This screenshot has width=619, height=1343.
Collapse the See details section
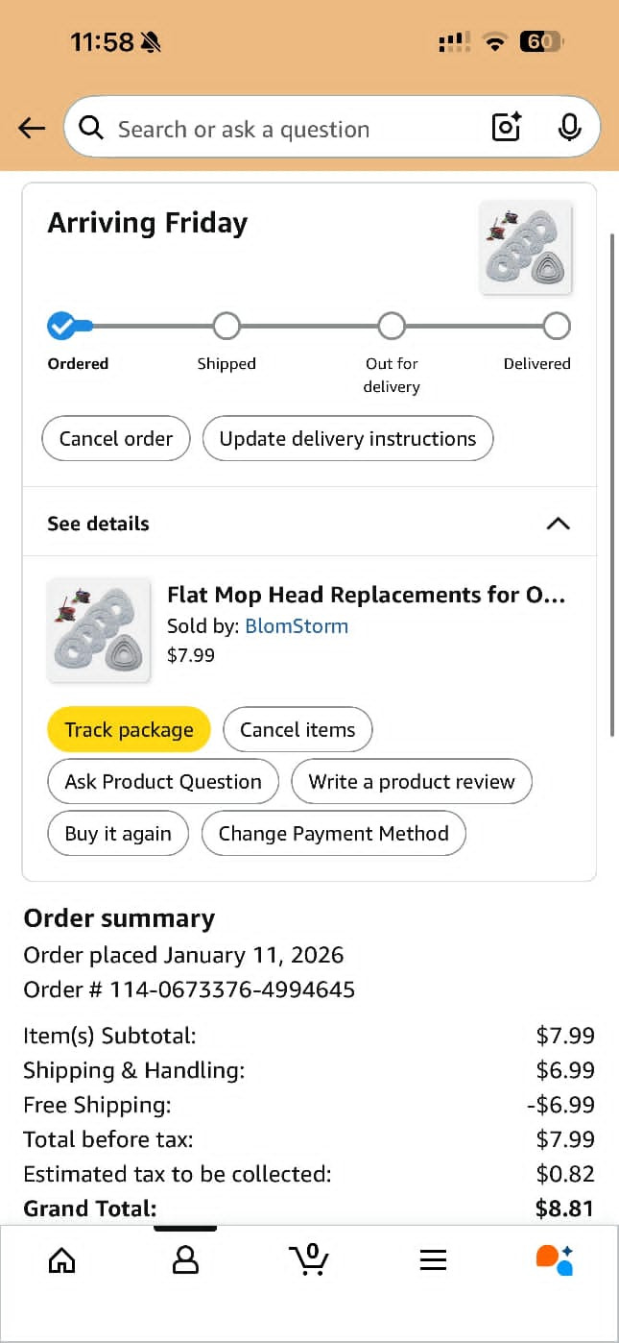pos(558,524)
